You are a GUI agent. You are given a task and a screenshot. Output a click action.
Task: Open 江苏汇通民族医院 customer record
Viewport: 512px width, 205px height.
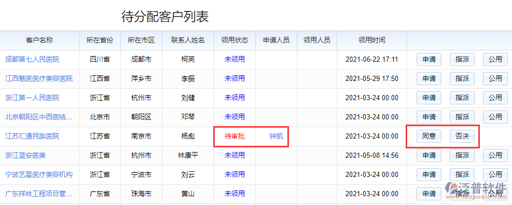click(32, 136)
